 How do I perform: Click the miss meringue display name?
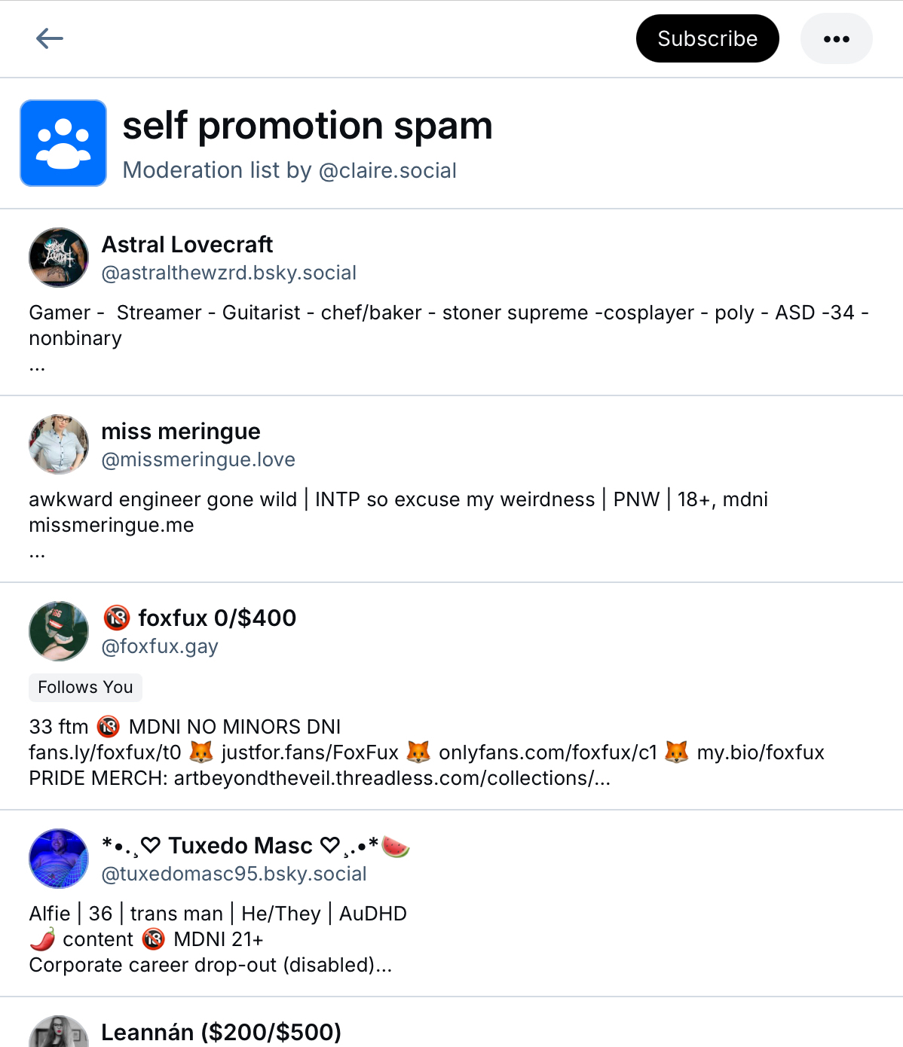181,432
